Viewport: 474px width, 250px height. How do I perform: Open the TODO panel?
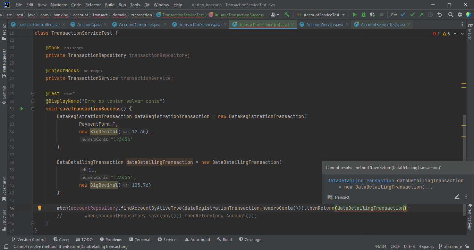(84, 240)
